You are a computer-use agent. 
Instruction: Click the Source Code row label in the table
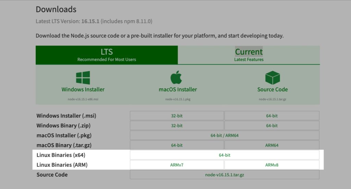click(x=52, y=175)
